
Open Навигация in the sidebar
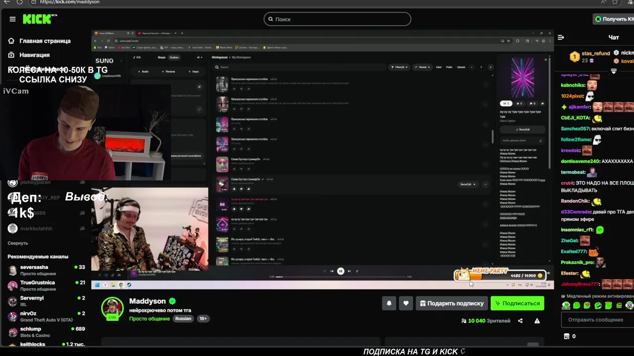[x=29, y=55]
